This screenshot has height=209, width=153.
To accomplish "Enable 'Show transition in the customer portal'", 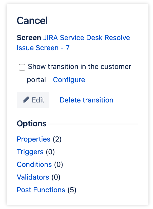I will coord(22,67).
